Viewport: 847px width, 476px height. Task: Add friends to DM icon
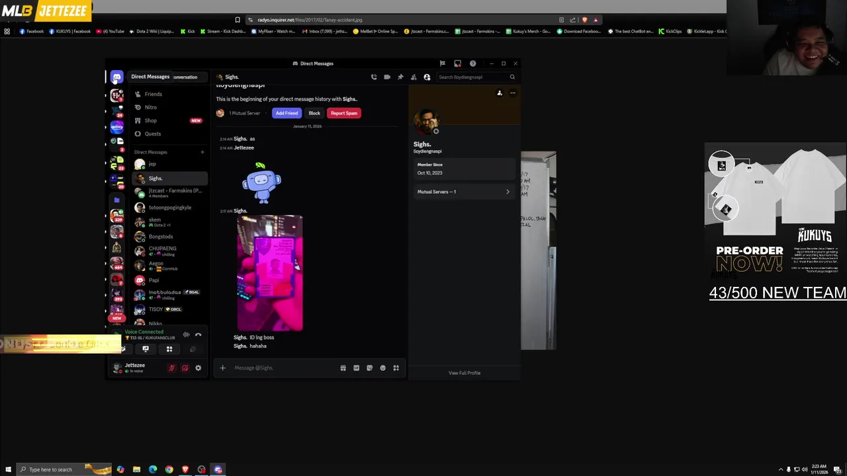(414, 77)
